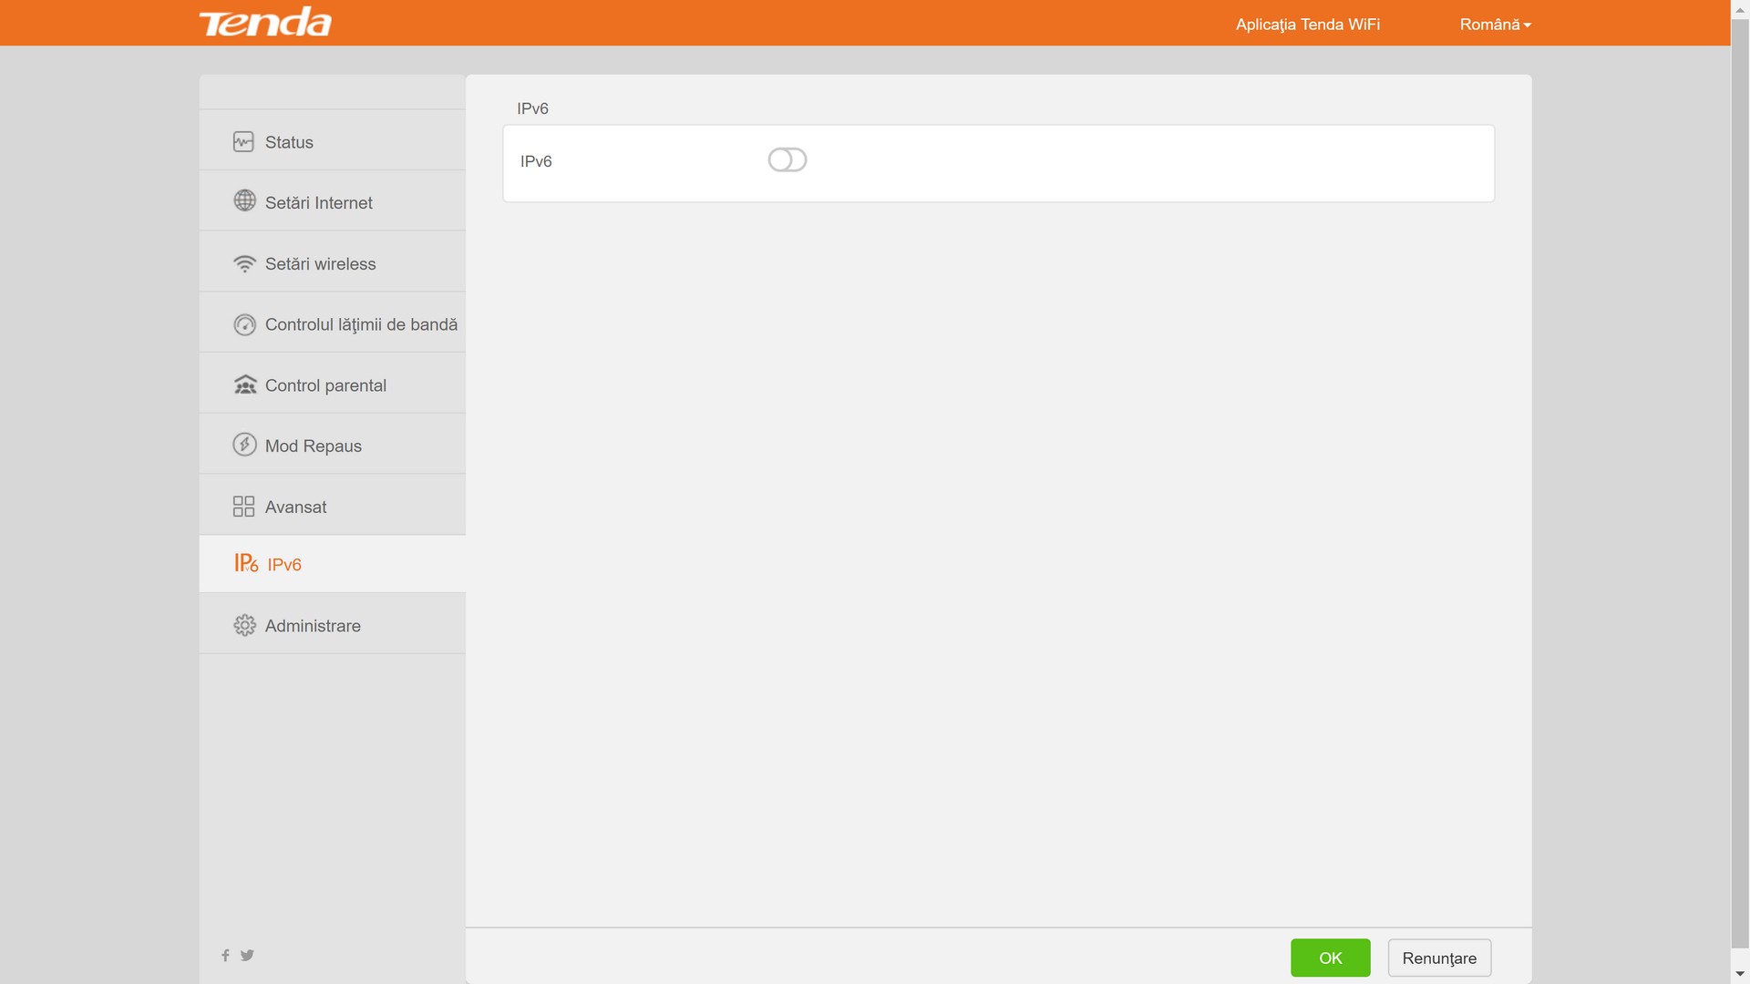Open the Facebook icon link

(225, 955)
